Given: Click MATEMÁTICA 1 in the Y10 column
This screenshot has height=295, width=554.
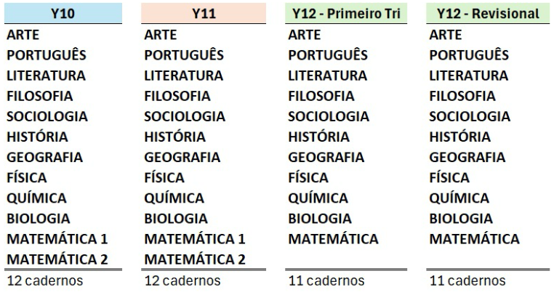Looking at the screenshot, I should coord(57,239).
